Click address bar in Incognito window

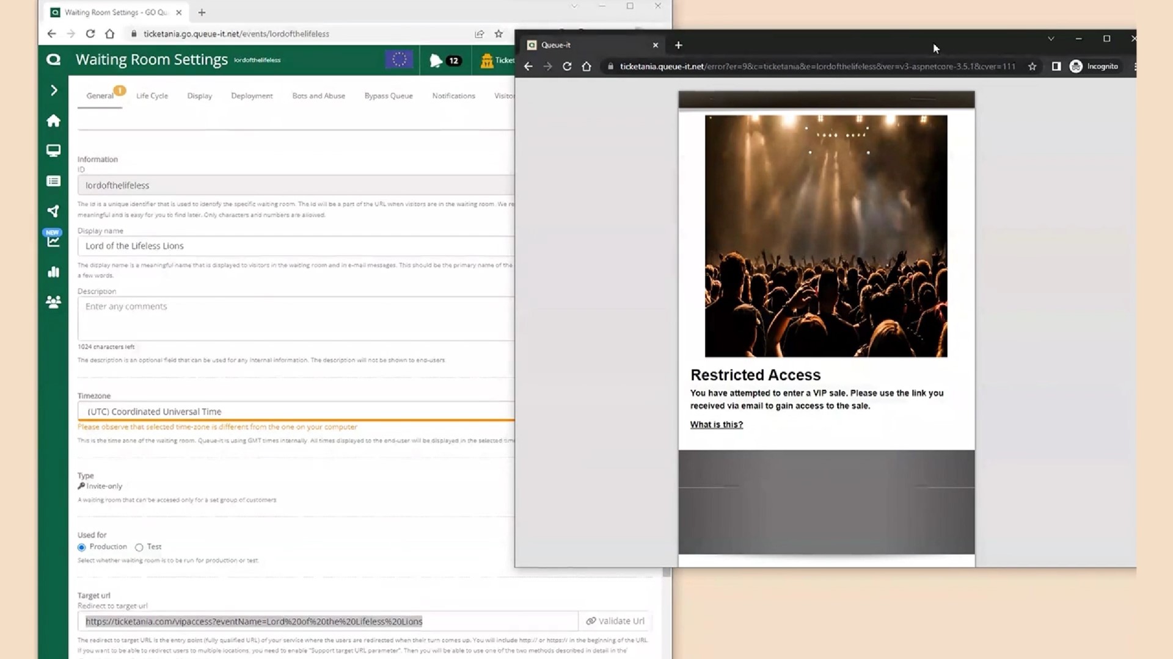[817, 67]
